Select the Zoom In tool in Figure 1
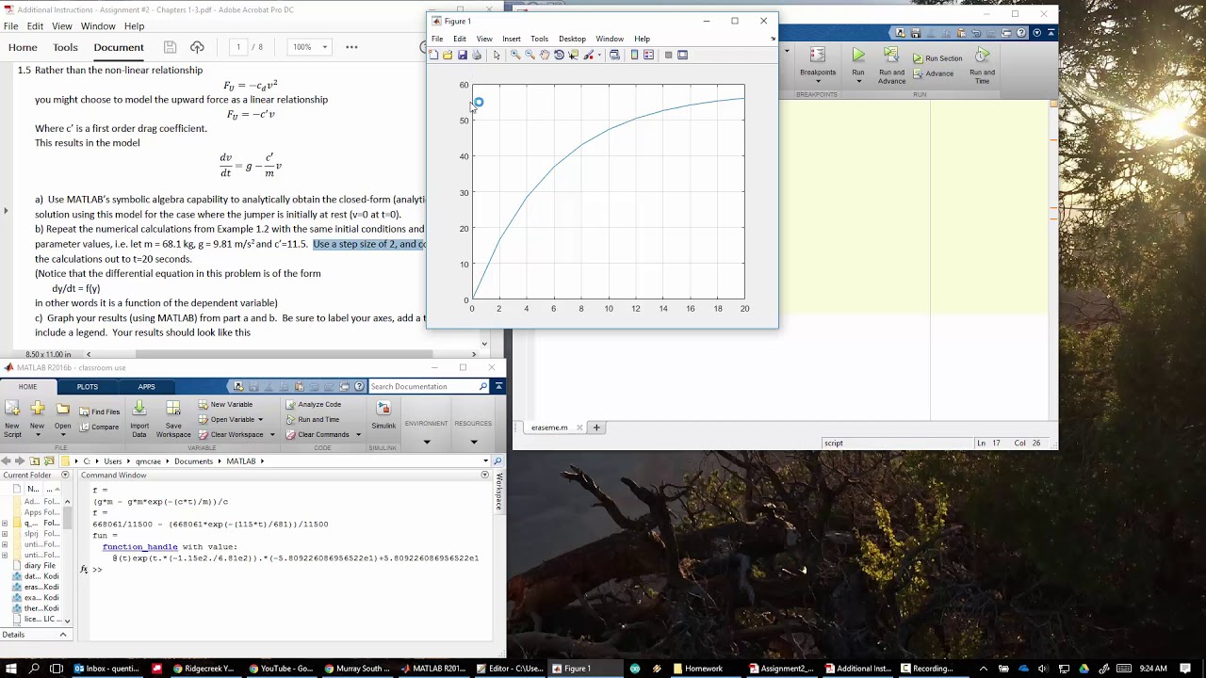The width and height of the screenshot is (1206, 678). (x=515, y=55)
